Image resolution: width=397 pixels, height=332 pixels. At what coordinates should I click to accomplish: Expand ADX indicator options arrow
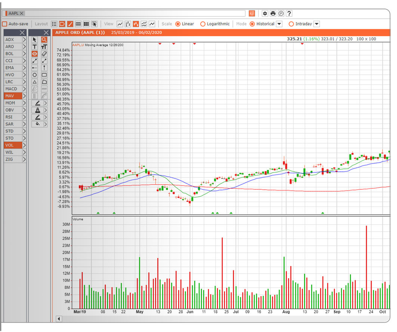pos(24,40)
